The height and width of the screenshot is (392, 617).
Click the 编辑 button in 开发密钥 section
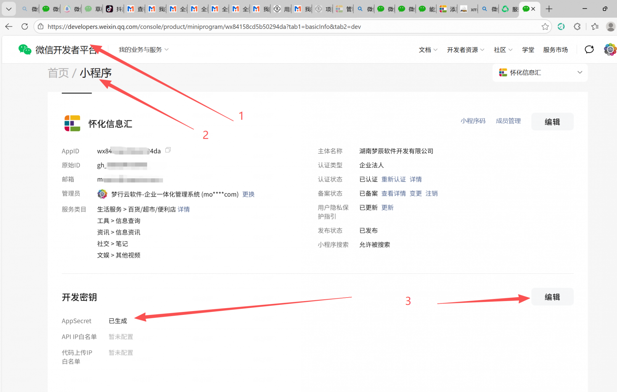coord(552,297)
